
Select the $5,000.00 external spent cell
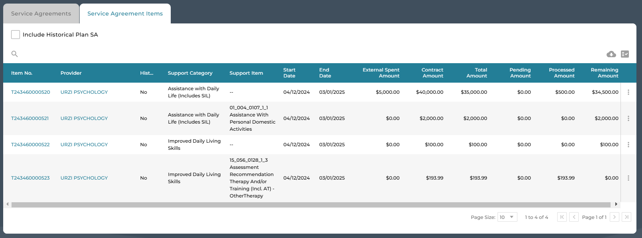point(388,92)
